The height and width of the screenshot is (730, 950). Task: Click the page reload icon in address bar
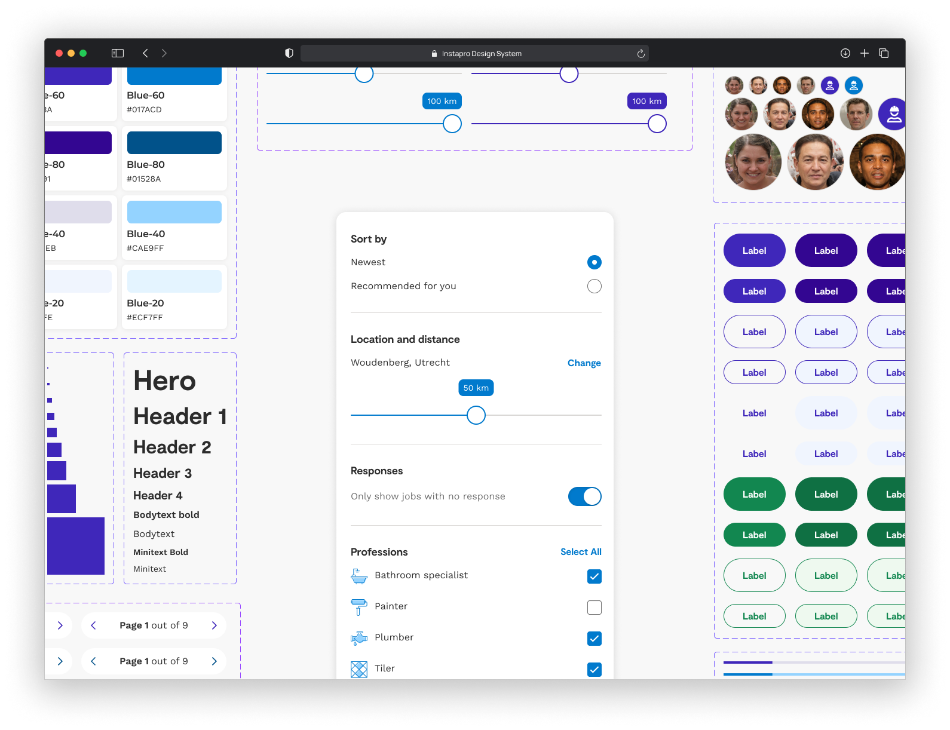pyautogui.click(x=641, y=54)
